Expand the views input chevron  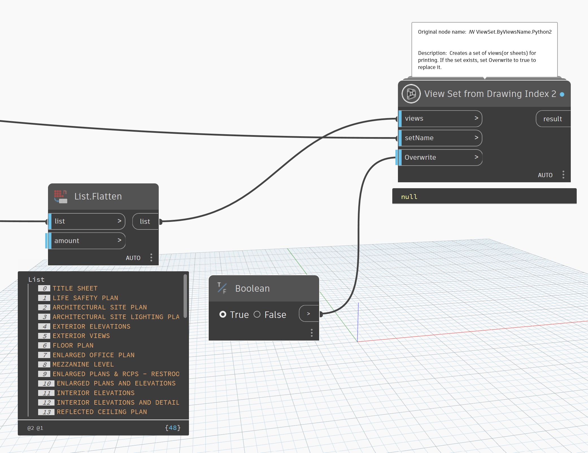click(477, 118)
